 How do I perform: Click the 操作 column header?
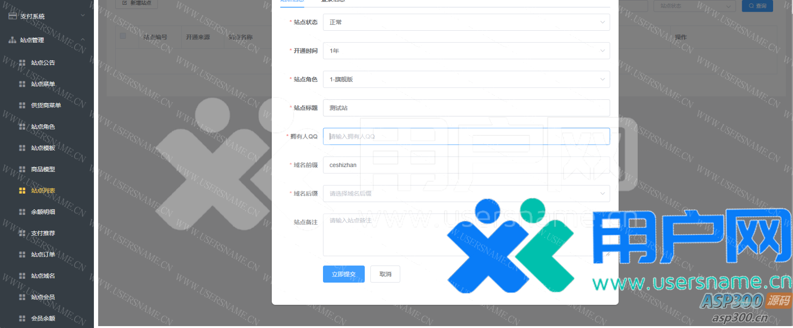pyautogui.click(x=681, y=37)
